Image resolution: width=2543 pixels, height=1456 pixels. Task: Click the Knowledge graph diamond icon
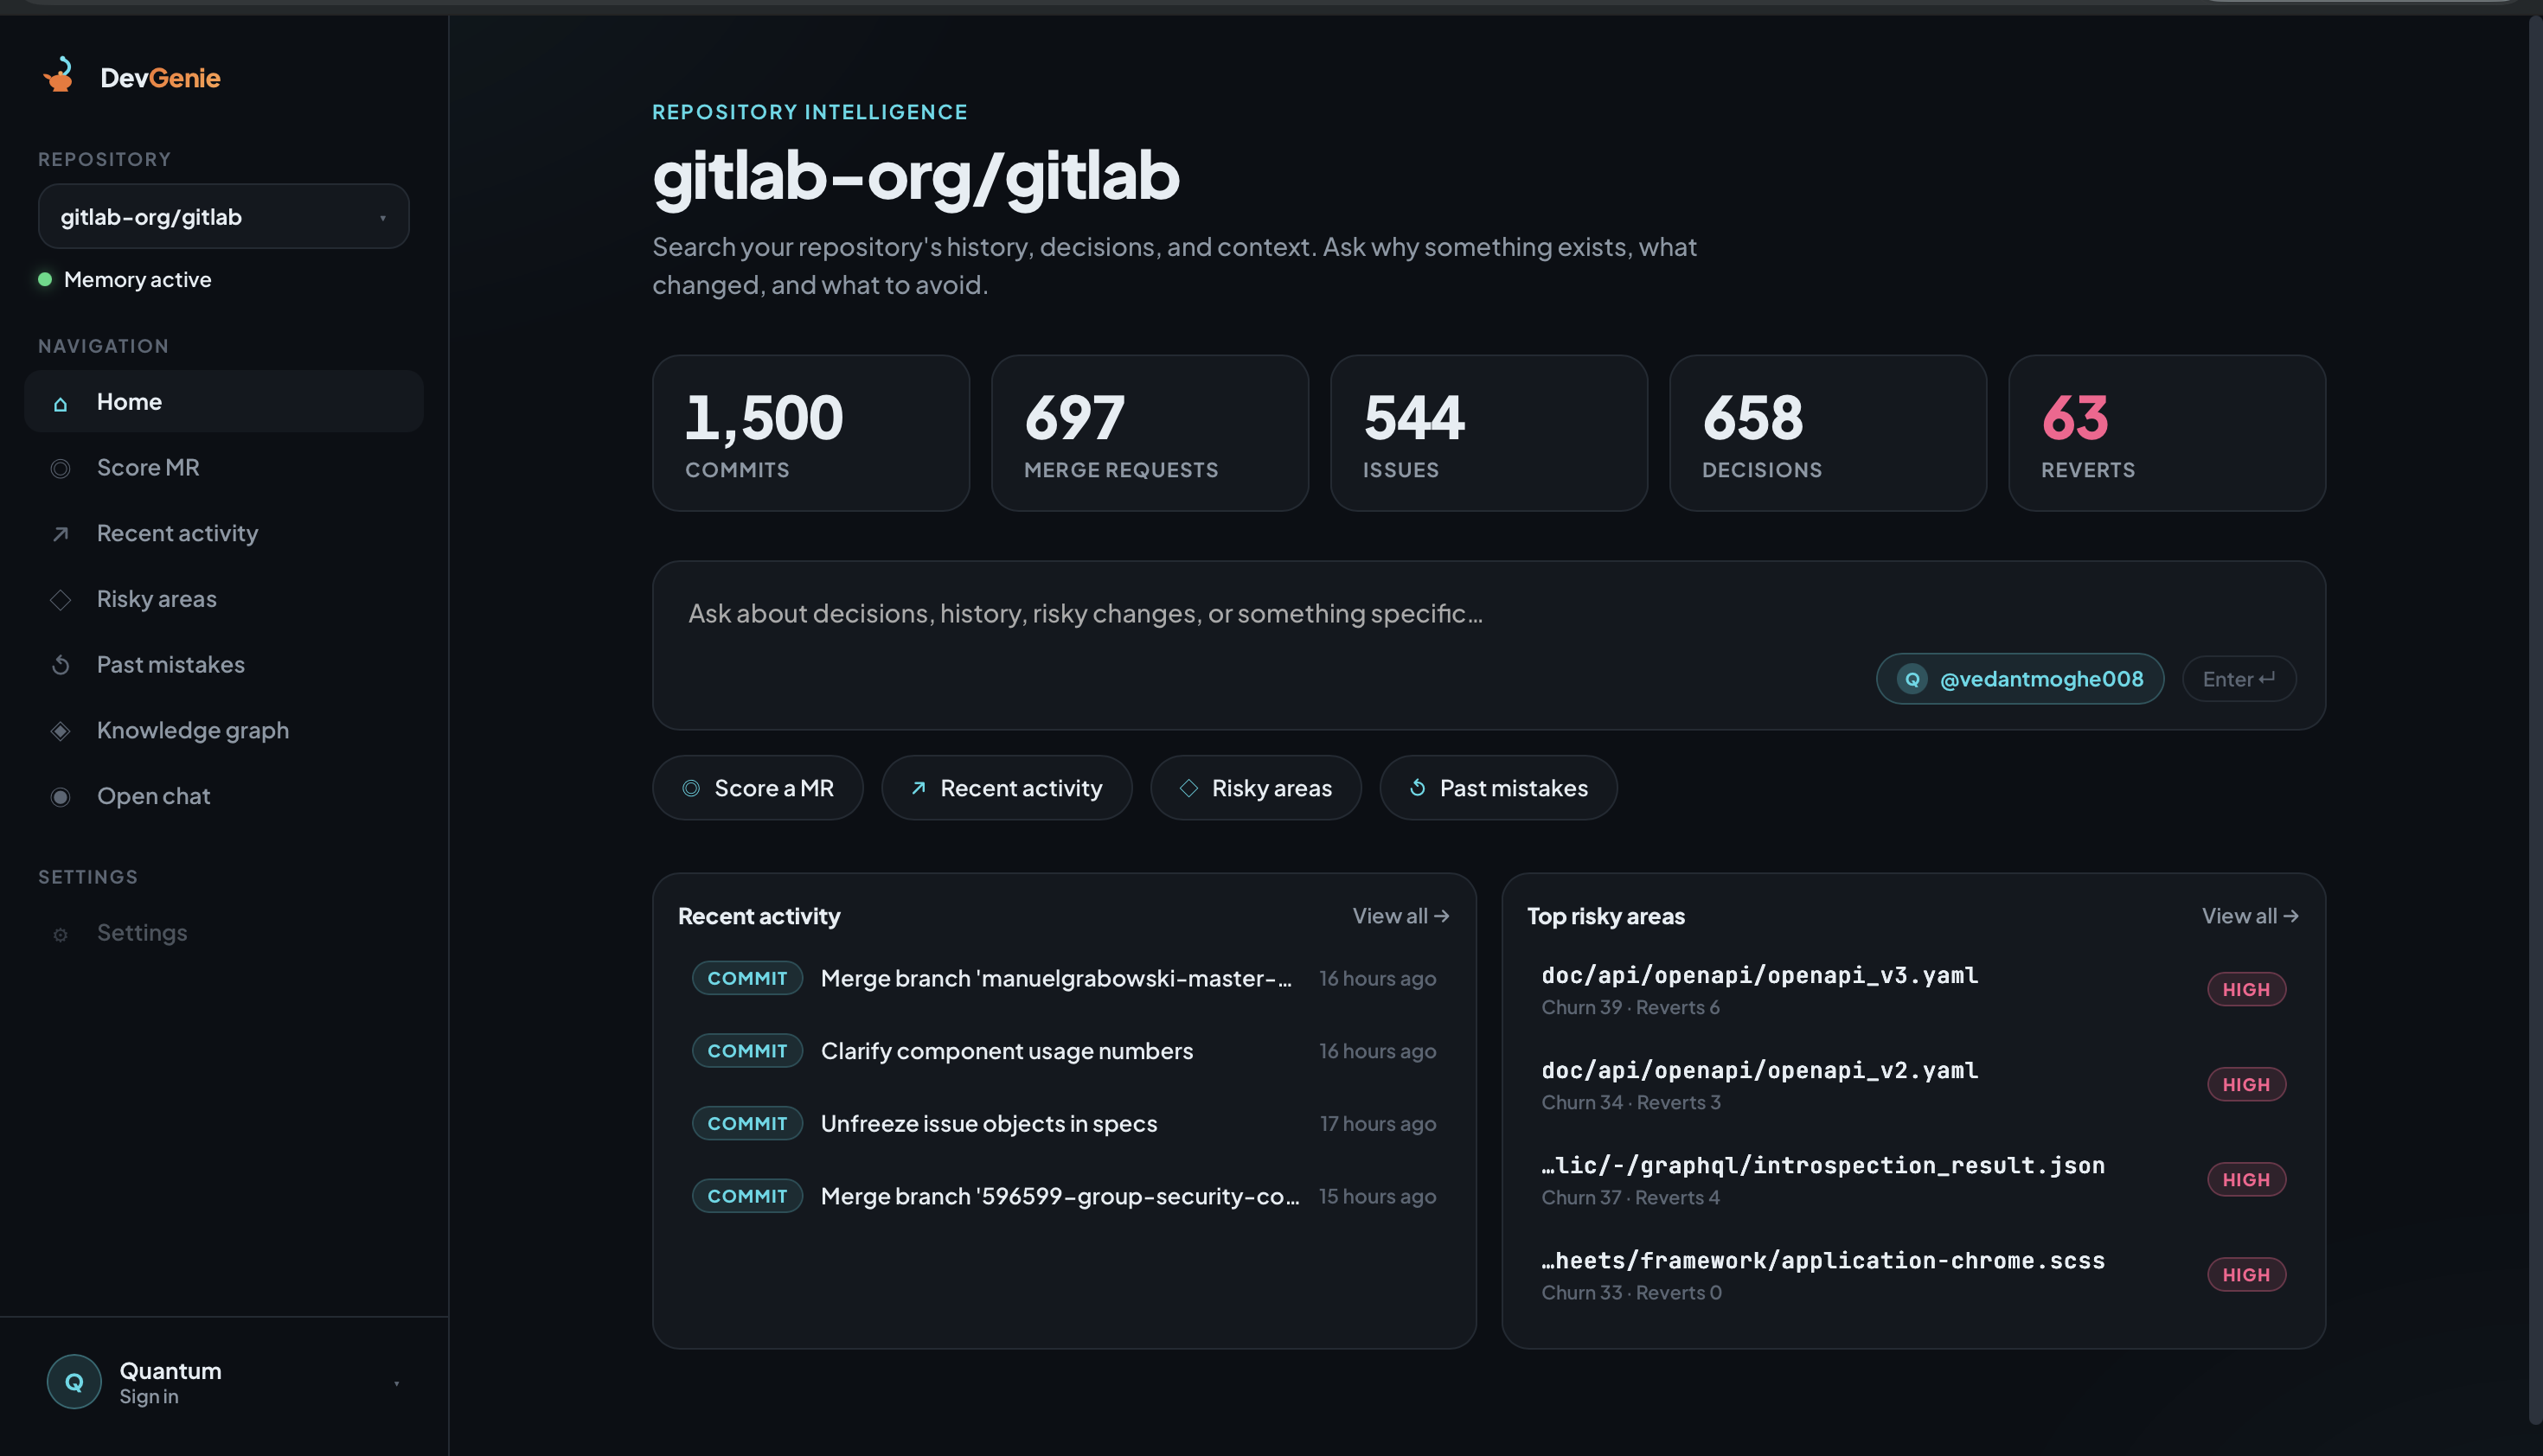[60, 731]
